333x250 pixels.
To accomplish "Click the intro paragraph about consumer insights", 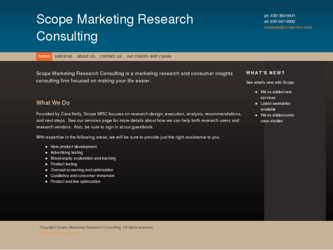I will (134, 77).
